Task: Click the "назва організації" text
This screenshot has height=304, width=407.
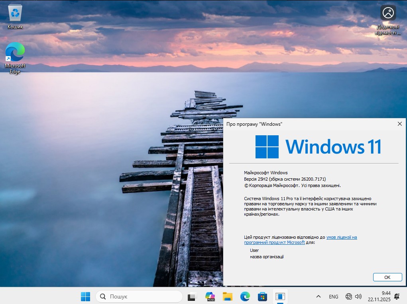Action: click(x=267, y=257)
